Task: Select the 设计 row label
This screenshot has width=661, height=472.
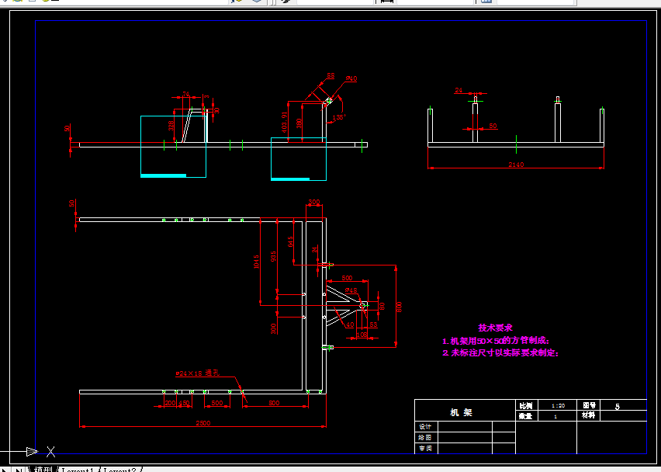Action: 425,426
